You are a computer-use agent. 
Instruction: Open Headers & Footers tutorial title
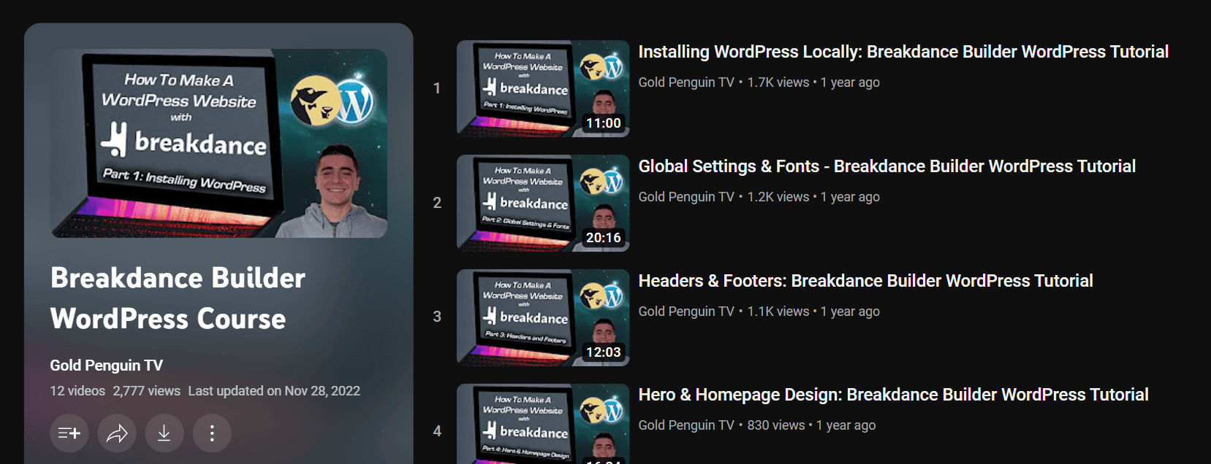click(x=865, y=281)
